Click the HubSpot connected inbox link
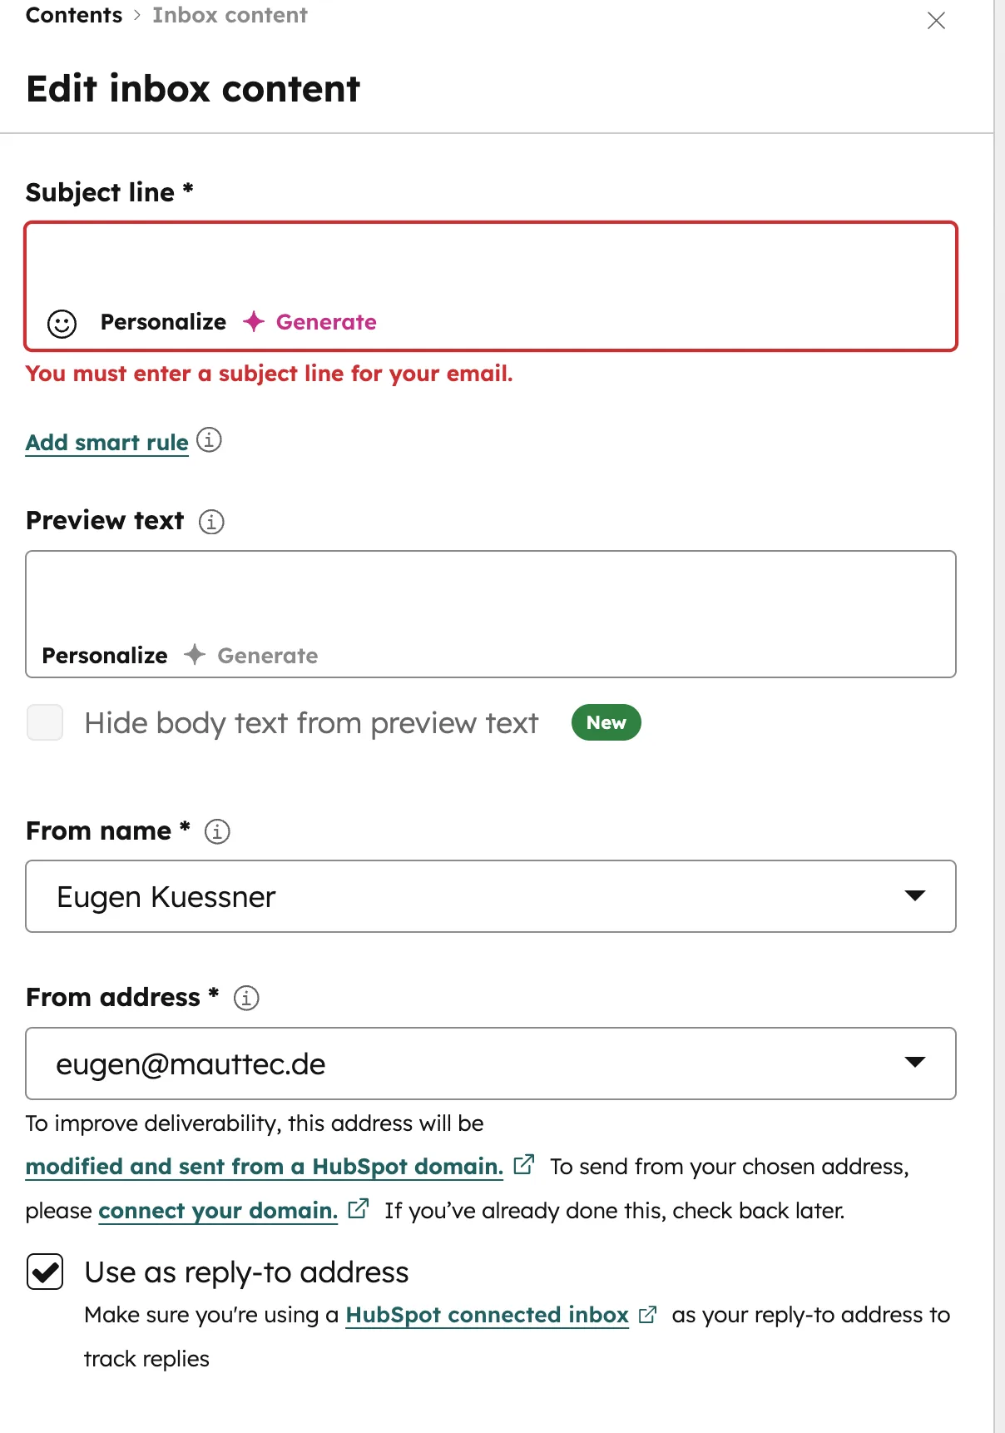1005x1433 pixels. pos(488,1315)
